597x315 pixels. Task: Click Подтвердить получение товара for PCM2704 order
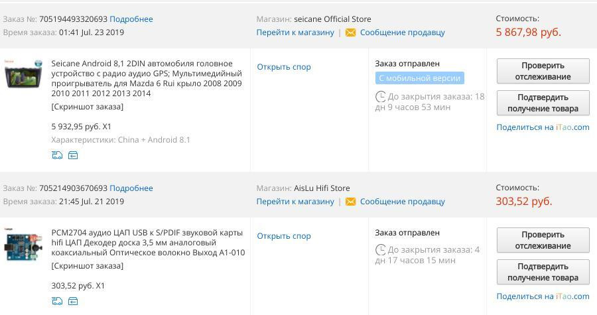tap(543, 272)
